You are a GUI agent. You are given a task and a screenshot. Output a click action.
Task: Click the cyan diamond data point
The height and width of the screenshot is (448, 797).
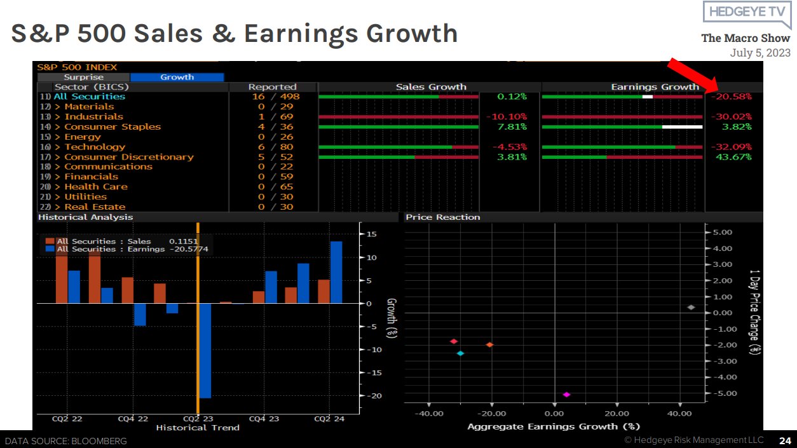(x=460, y=353)
